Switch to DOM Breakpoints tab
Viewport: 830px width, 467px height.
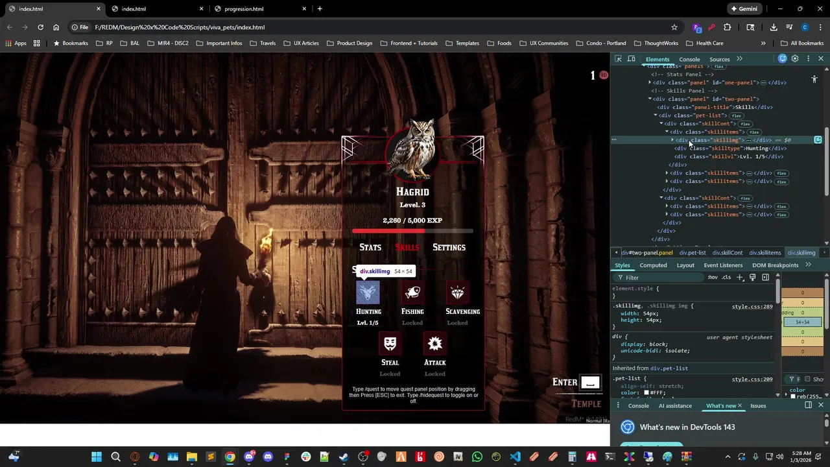pyautogui.click(x=775, y=265)
